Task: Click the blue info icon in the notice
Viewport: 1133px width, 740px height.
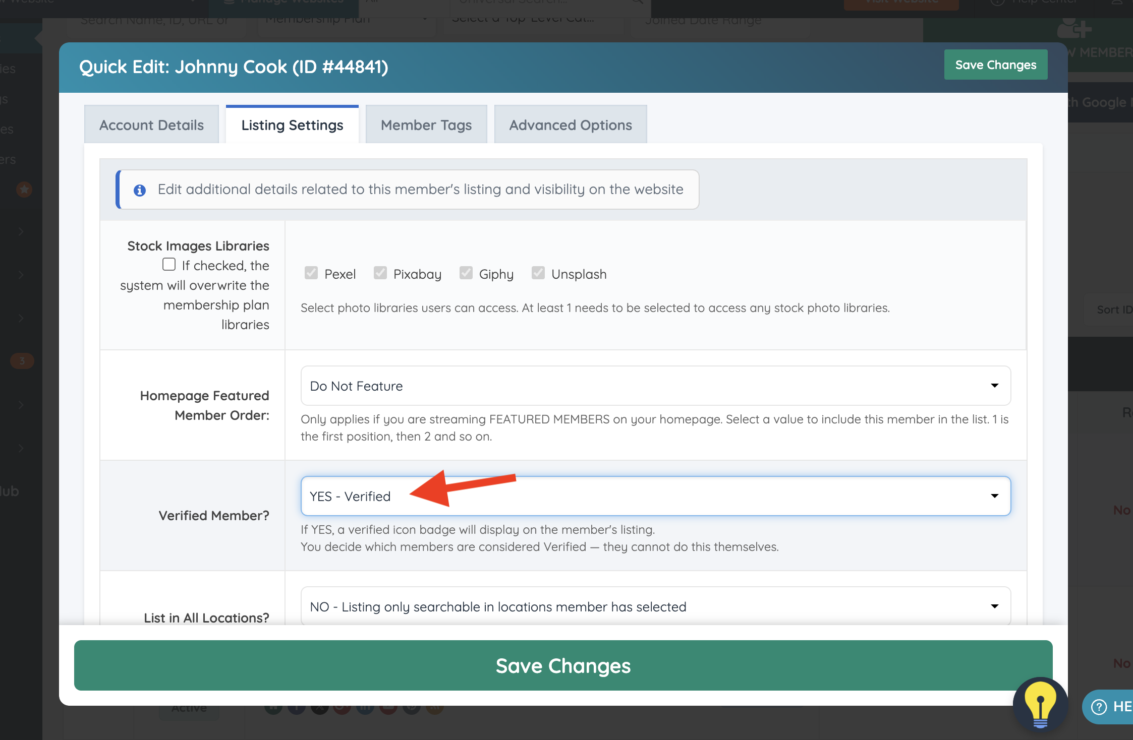Action: [140, 190]
